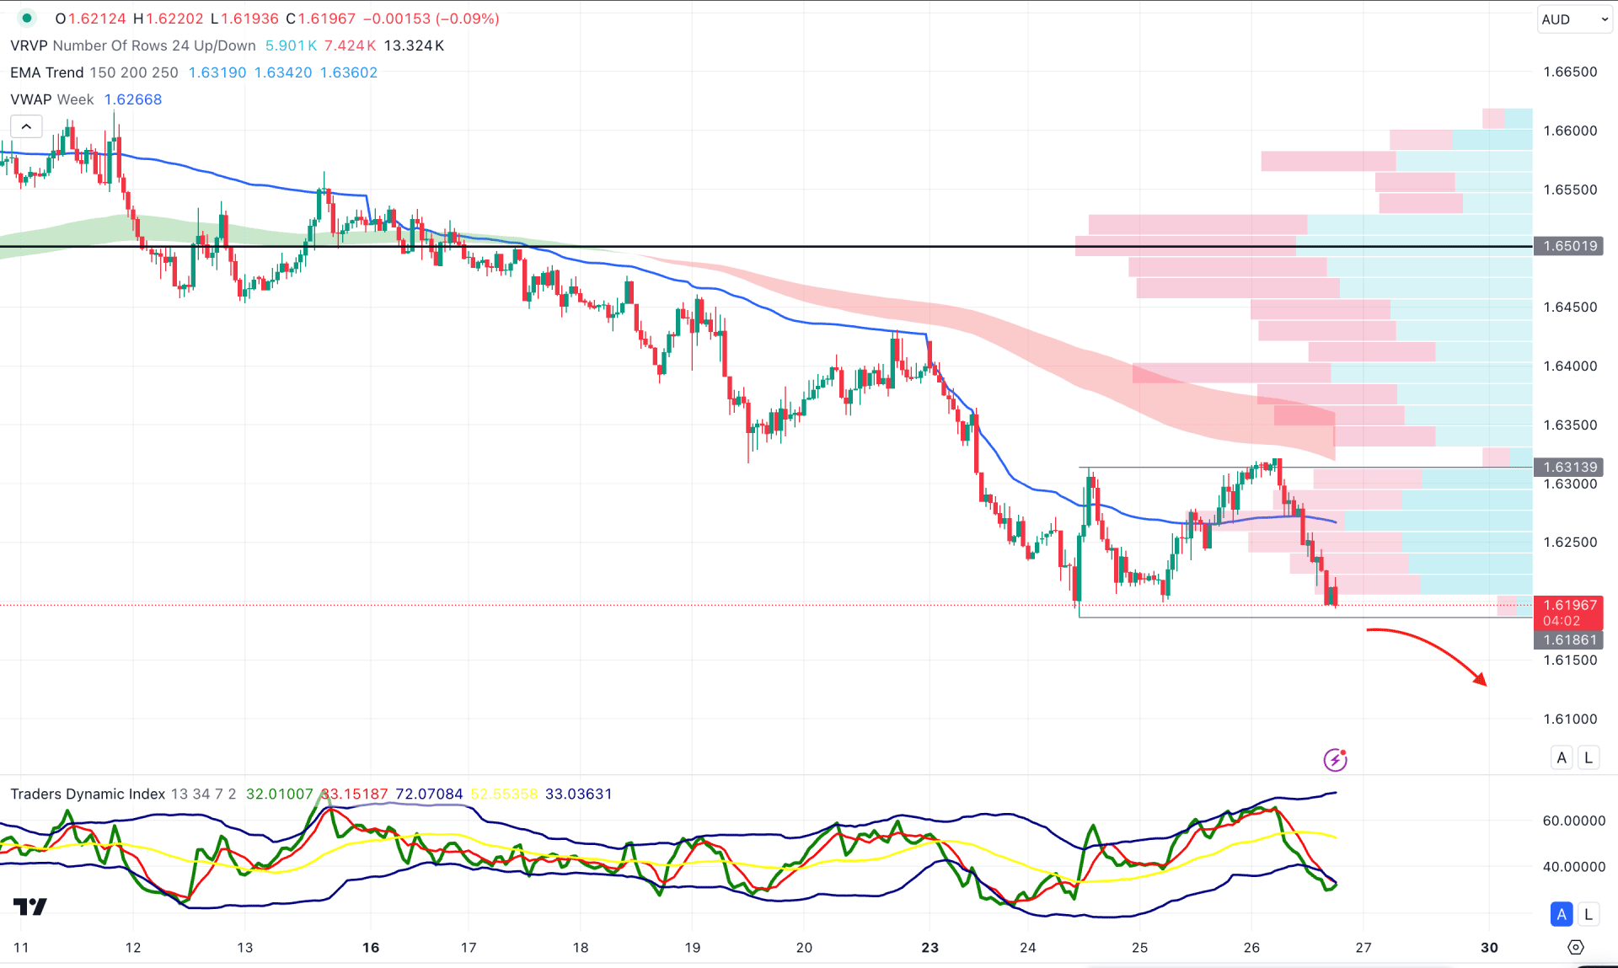
Task: Click the 1.63139 price label
Action: coord(1569,467)
